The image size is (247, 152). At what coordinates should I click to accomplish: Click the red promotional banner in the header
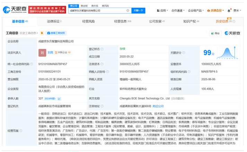pyautogui.click(x=47, y=10)
